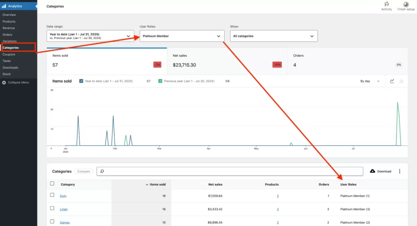Open the table options three-dot menu
The image size is (417, 226).
coord(399,172)
